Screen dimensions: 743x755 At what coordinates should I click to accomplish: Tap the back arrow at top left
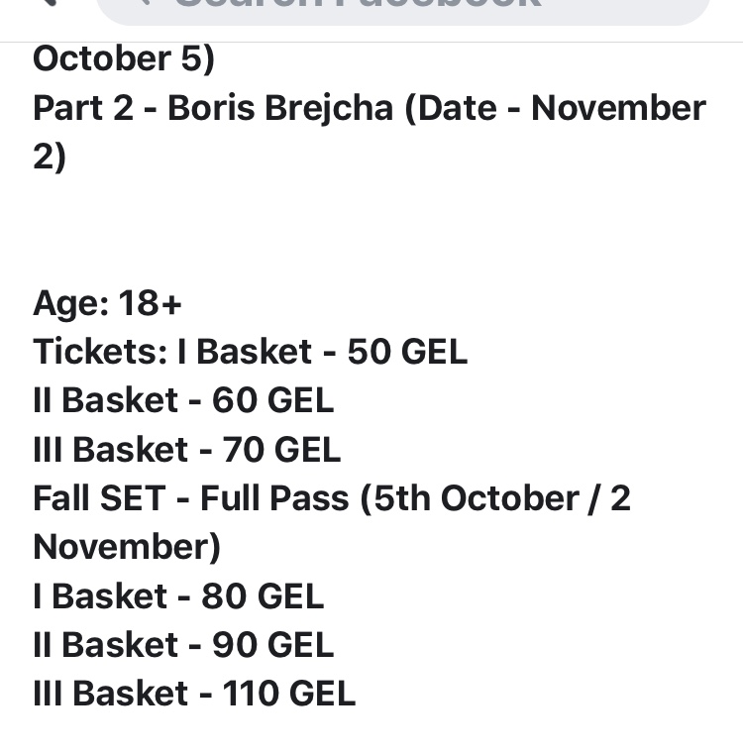click(x=45, y=3)
